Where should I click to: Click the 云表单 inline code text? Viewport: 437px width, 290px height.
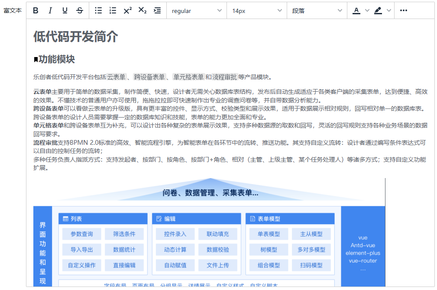pyautogui.click(x=117, y=77)
